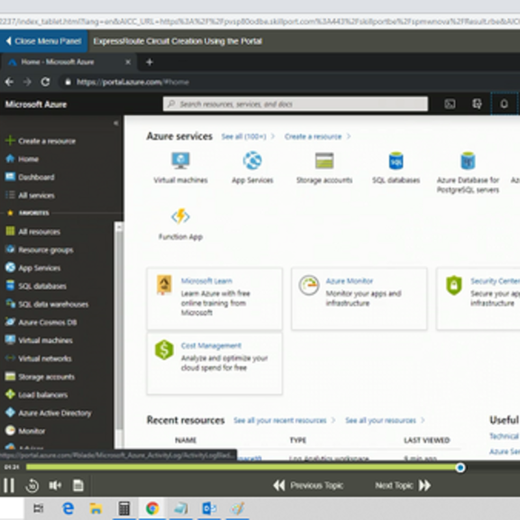Close the Menu Panel

(x=44, y=41)
